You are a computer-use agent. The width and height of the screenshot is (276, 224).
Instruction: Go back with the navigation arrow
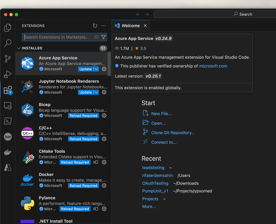[x=138, y=14]
